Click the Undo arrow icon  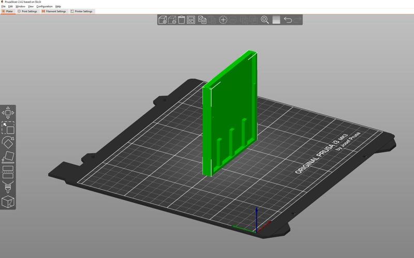tap(288, 20)
